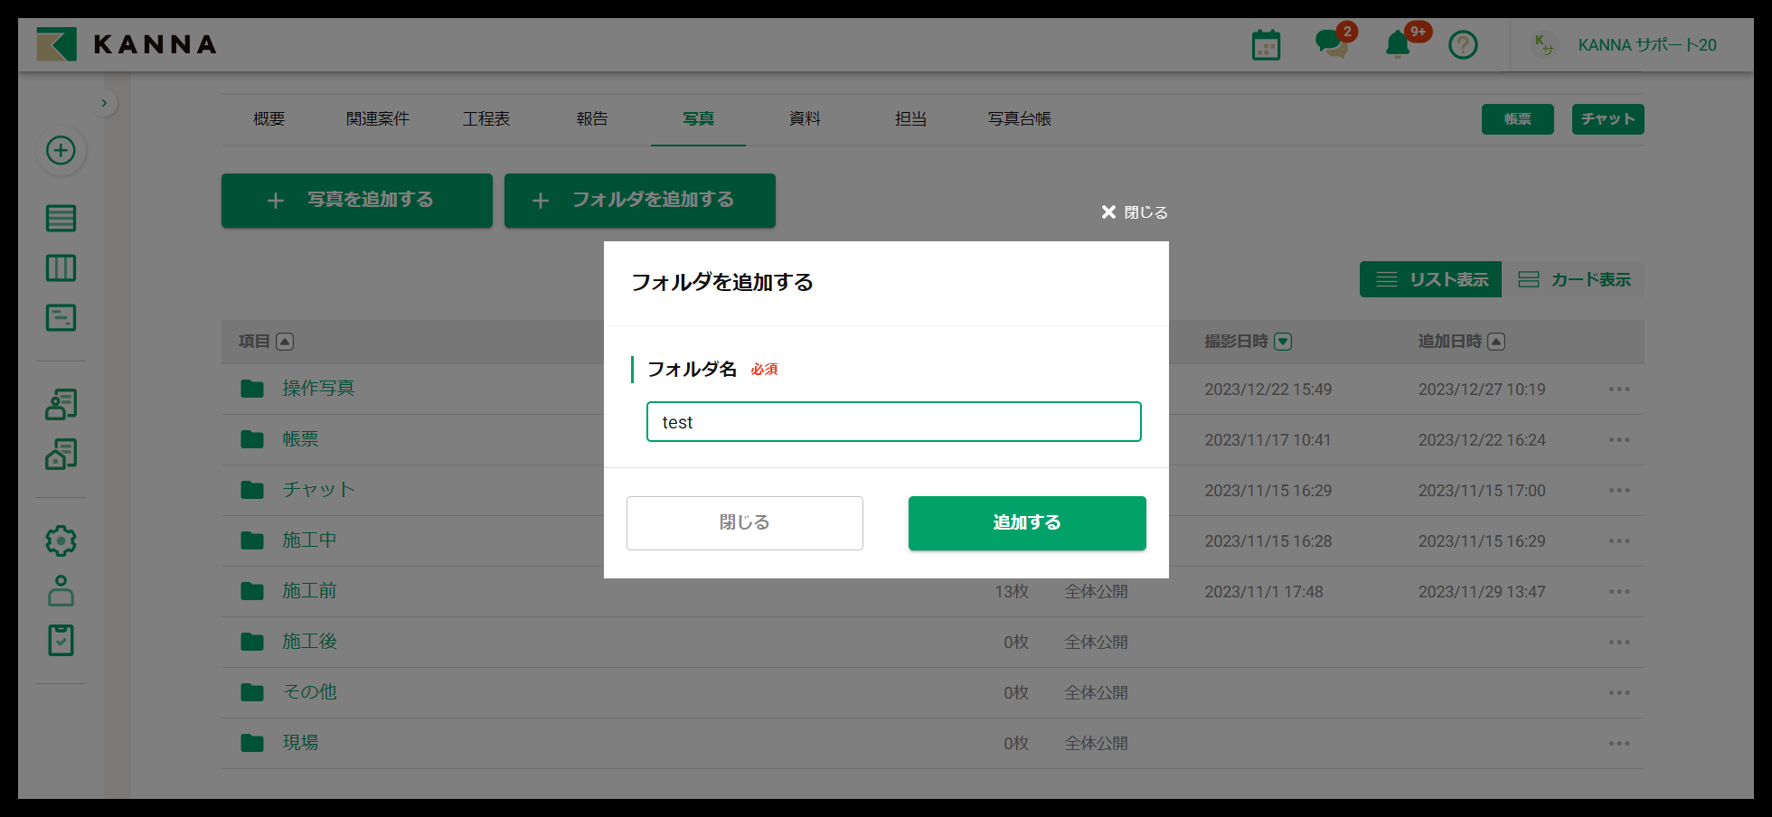Open the calendar icon in header
The image size is (1772, 817).
[1266, 44]
